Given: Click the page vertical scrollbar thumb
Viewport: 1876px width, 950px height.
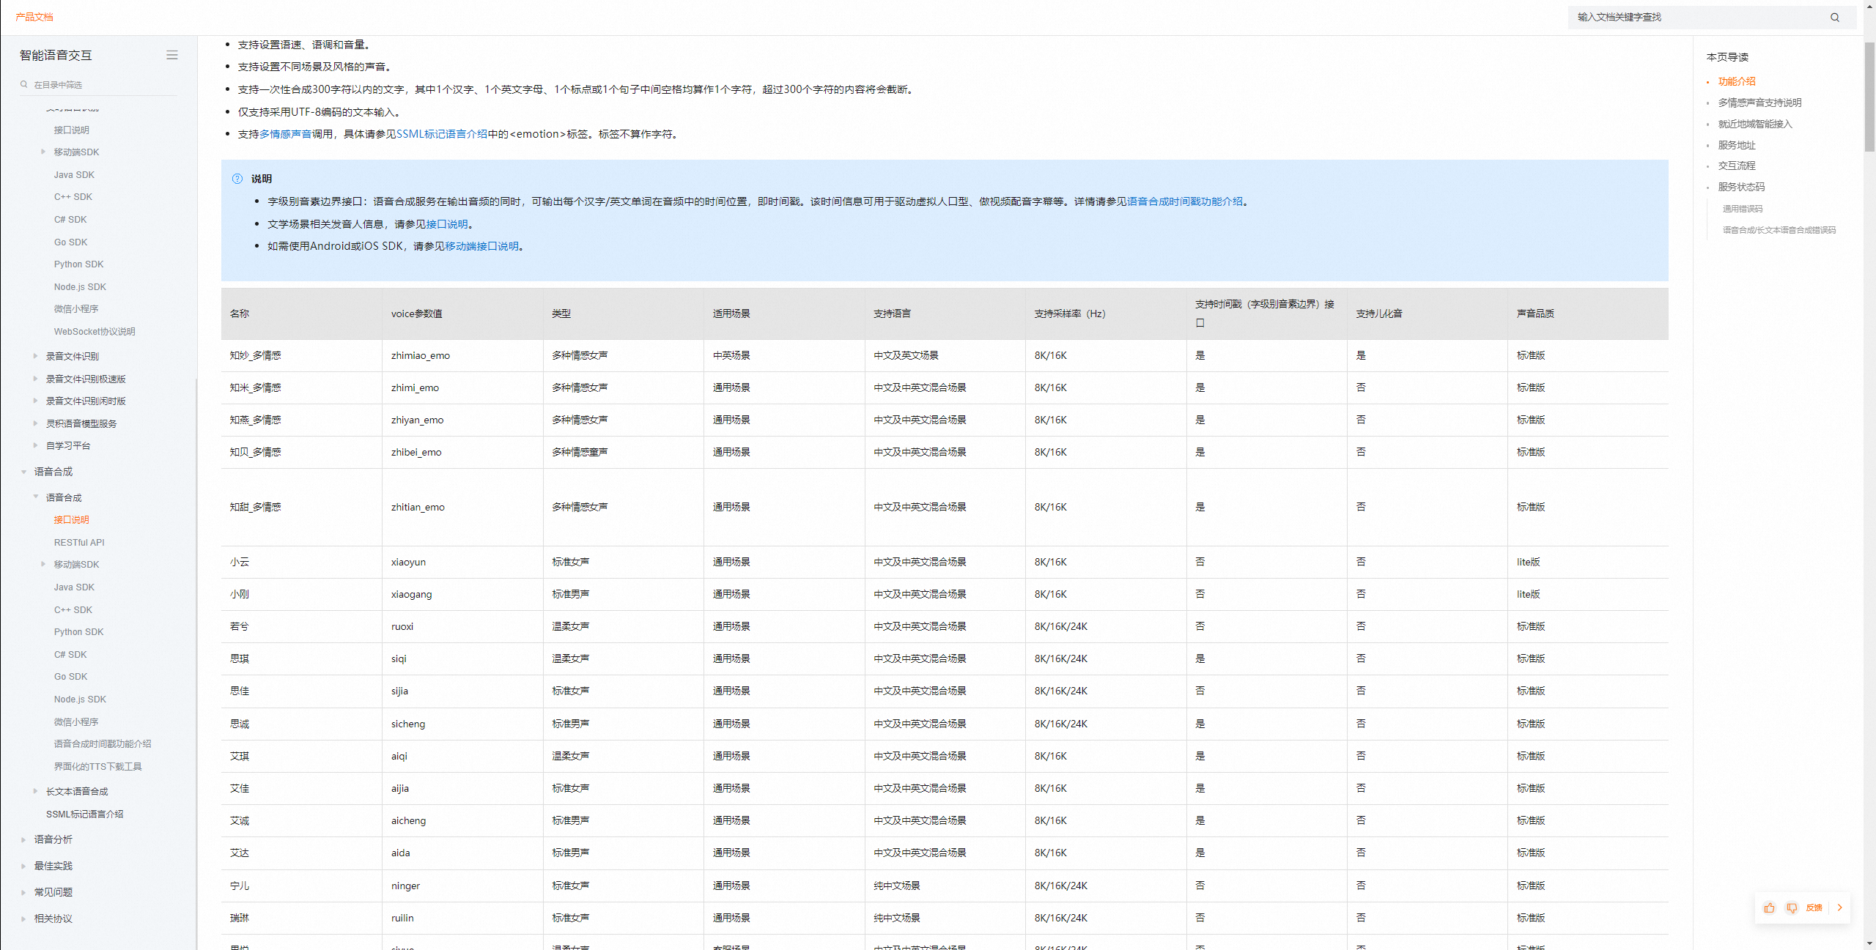Looking at the screenshot, I should click(x=1869, y=95).
